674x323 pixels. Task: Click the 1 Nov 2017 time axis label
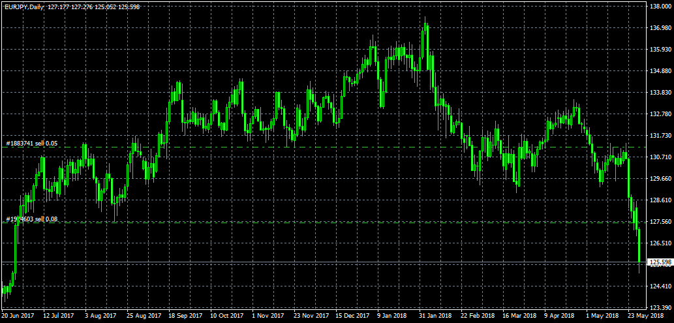[x=268, y=316]
